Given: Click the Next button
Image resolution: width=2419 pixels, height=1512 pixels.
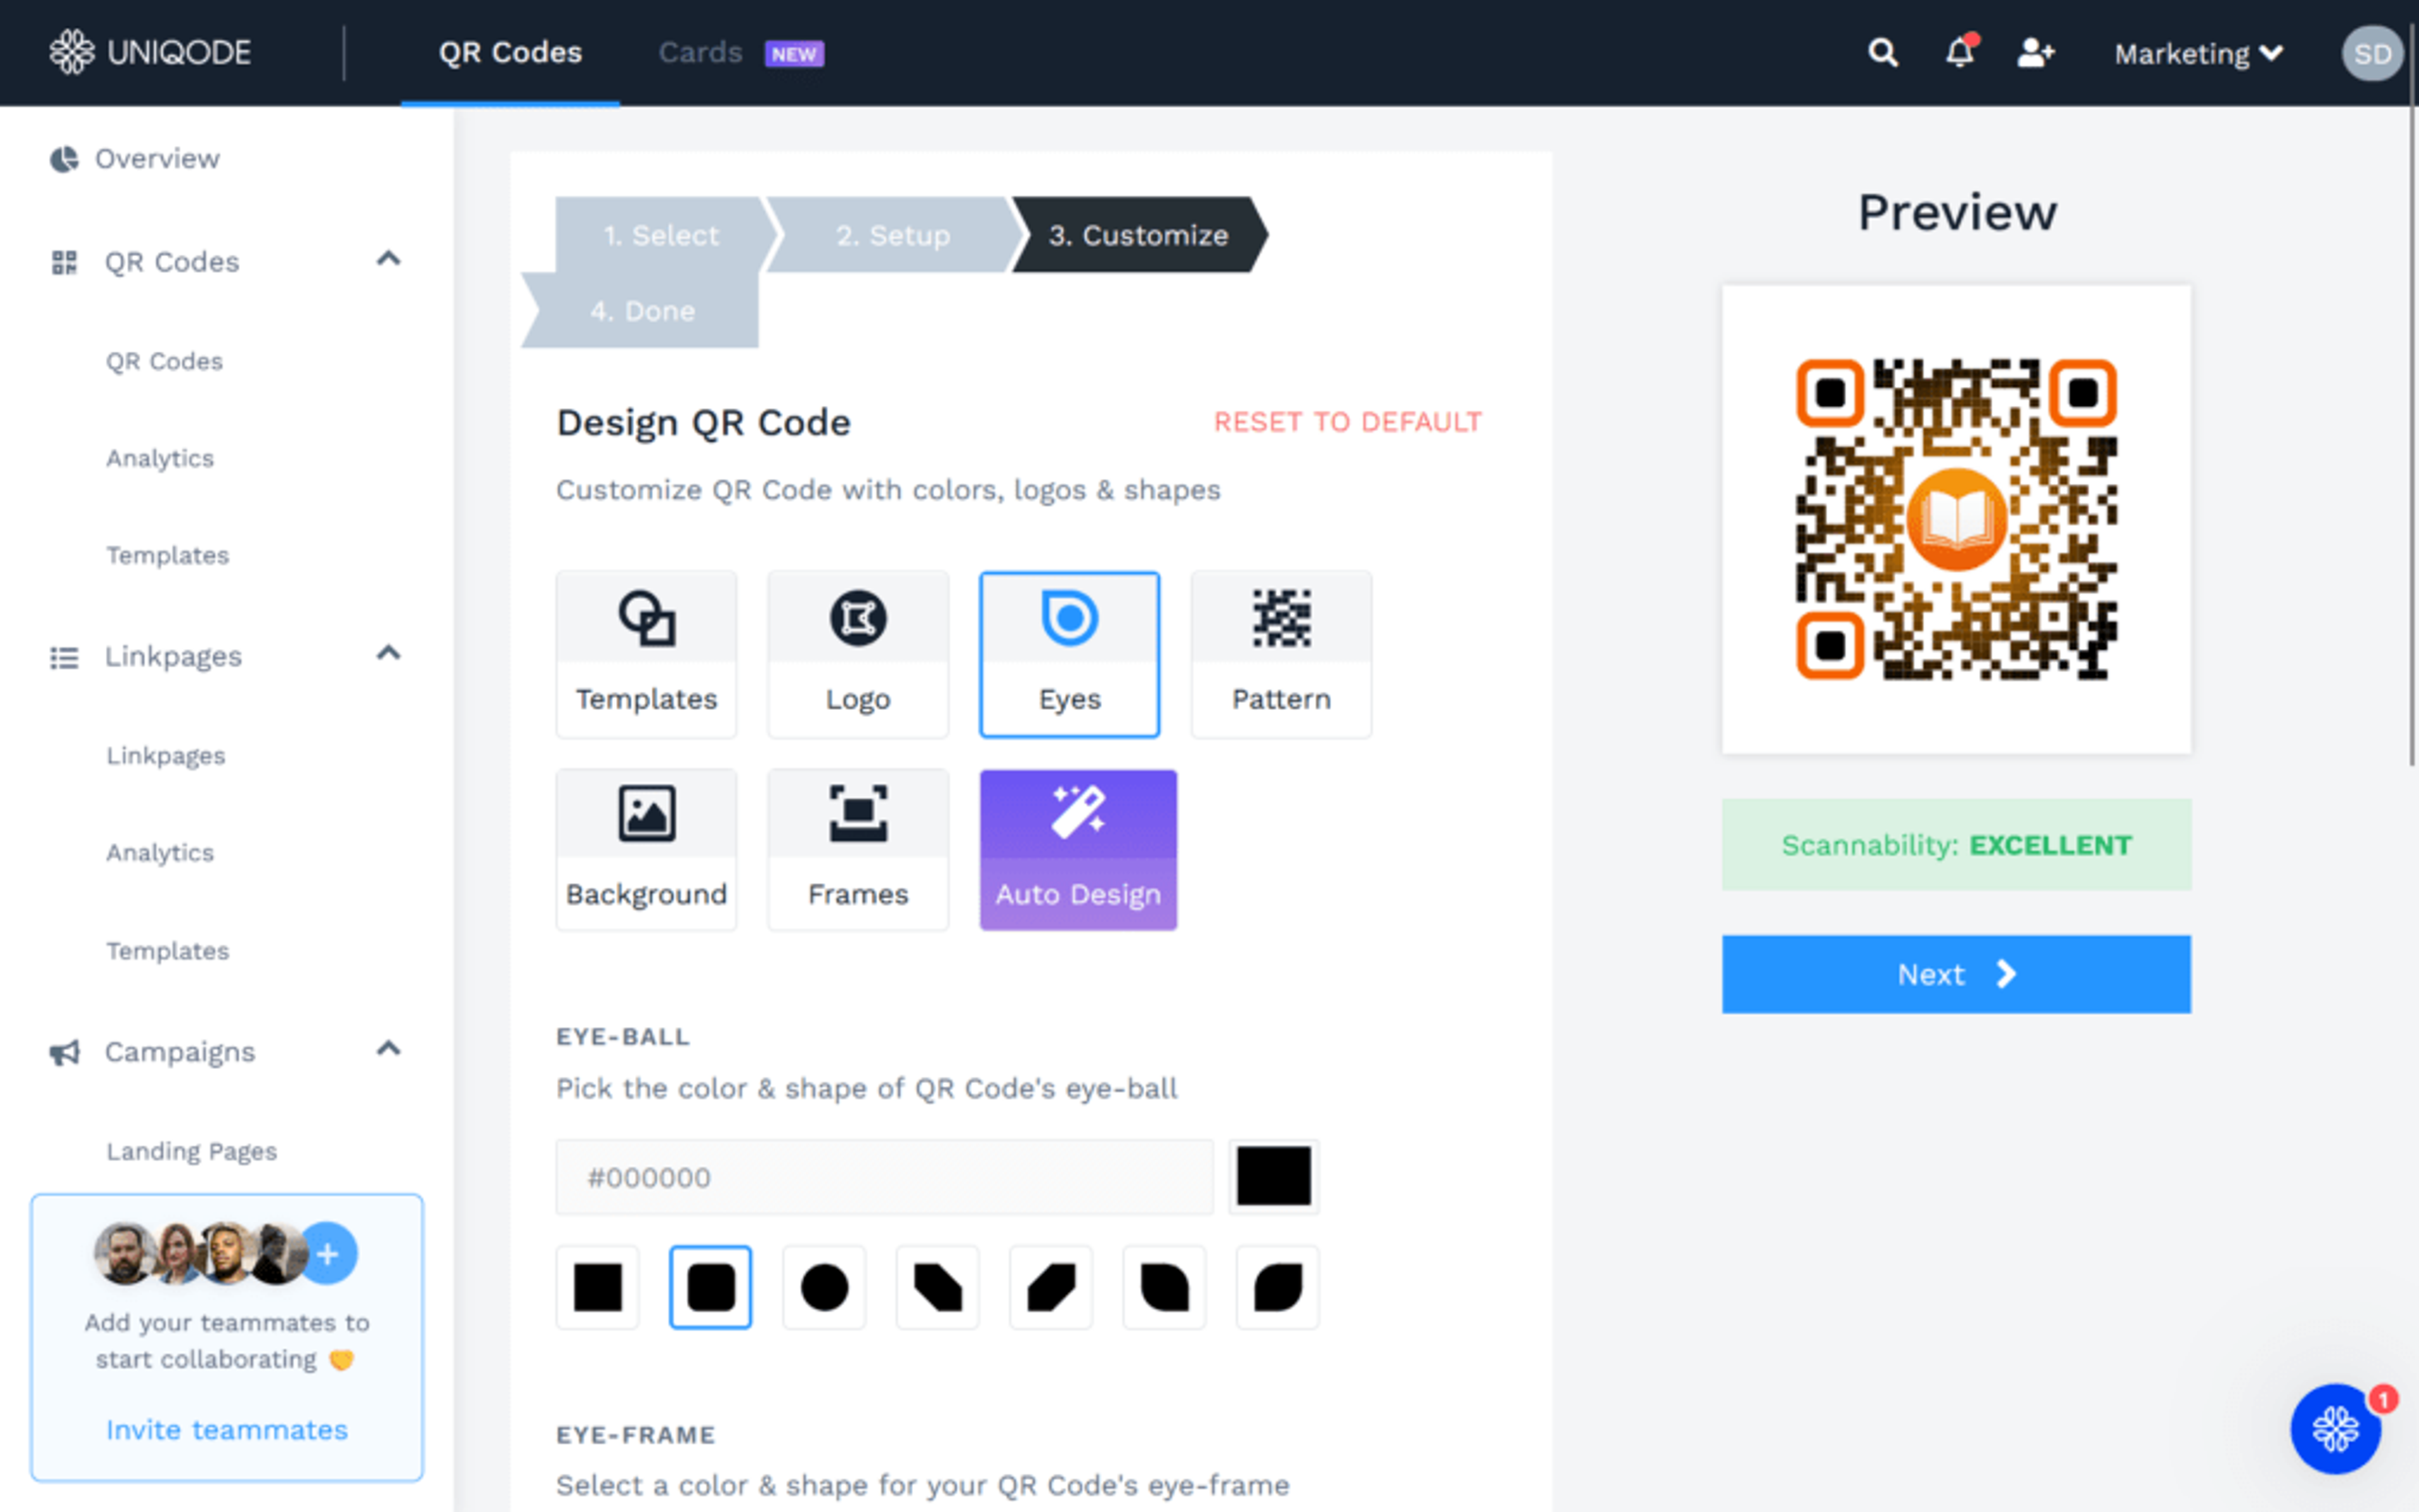Looking at the screenshot, I should 1956,974.
